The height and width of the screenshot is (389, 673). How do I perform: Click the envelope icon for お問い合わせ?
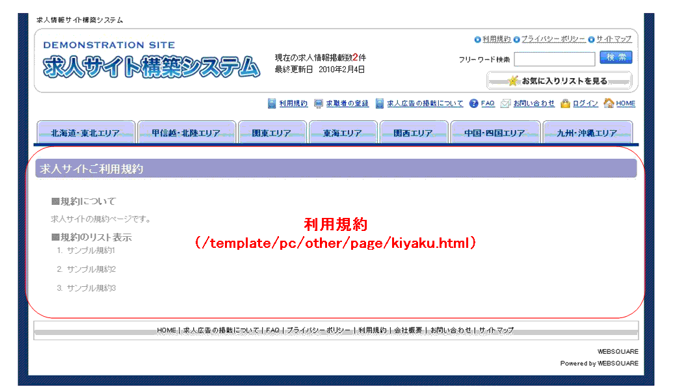coord(505,103)
